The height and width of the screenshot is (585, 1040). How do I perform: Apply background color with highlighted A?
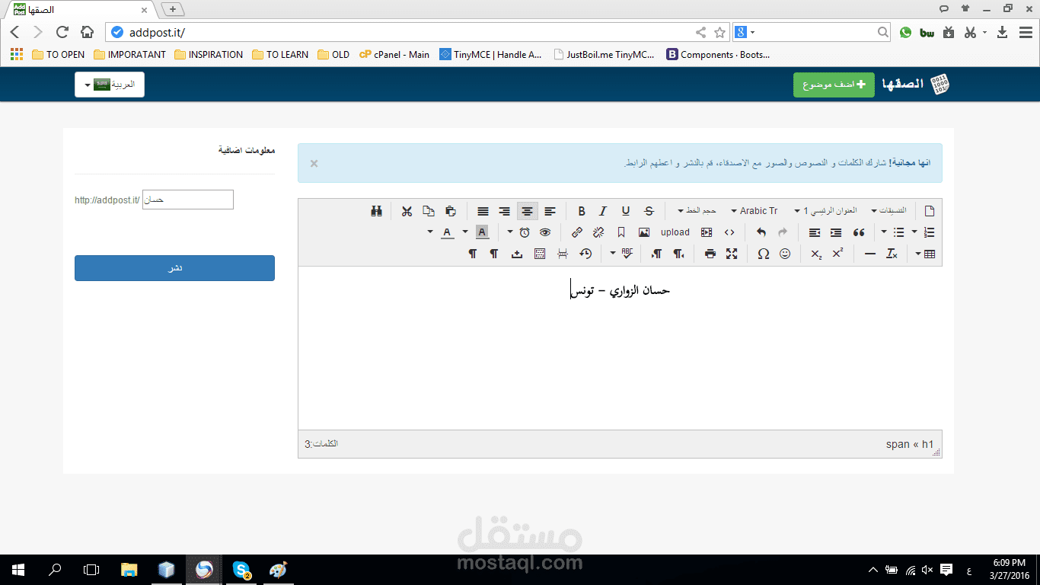[482, 232]
